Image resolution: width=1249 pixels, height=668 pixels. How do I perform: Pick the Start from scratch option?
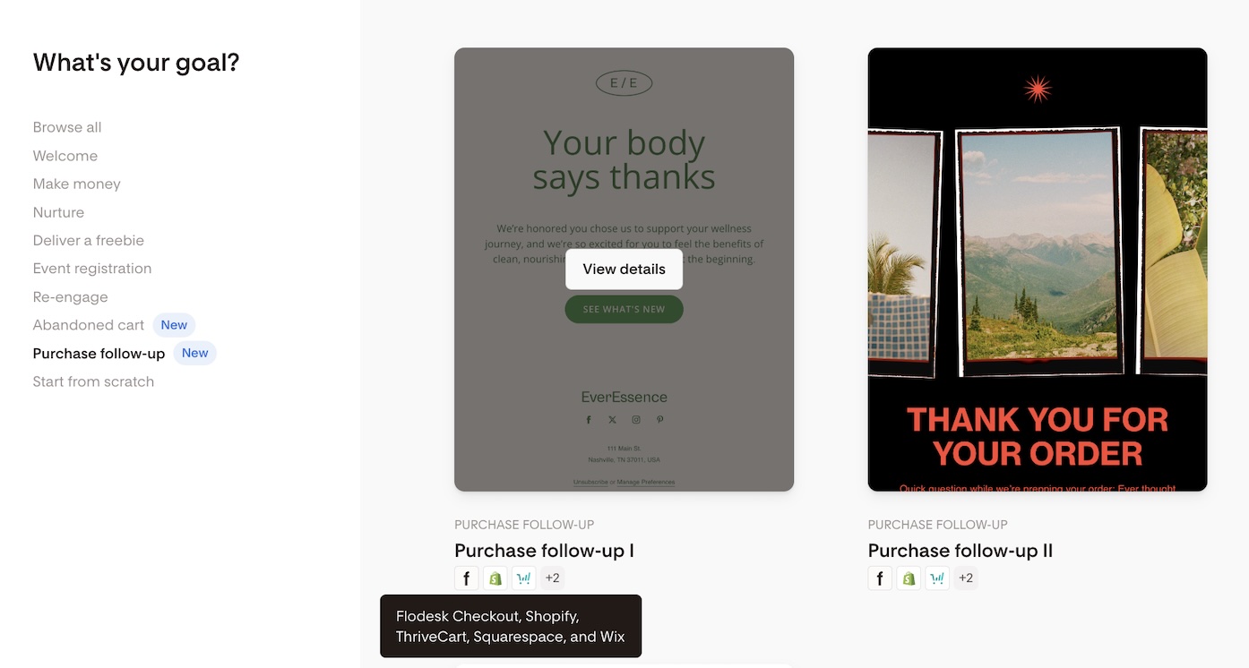point(93,381)
